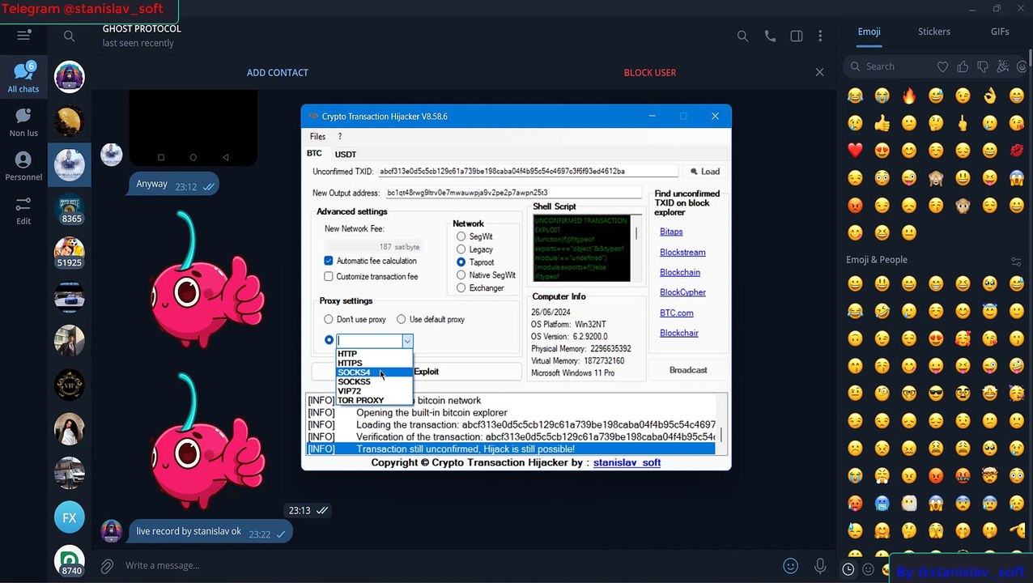Pick HTTP from proxy list
This screenshot has width=1033, height=583.
point(374,354)
